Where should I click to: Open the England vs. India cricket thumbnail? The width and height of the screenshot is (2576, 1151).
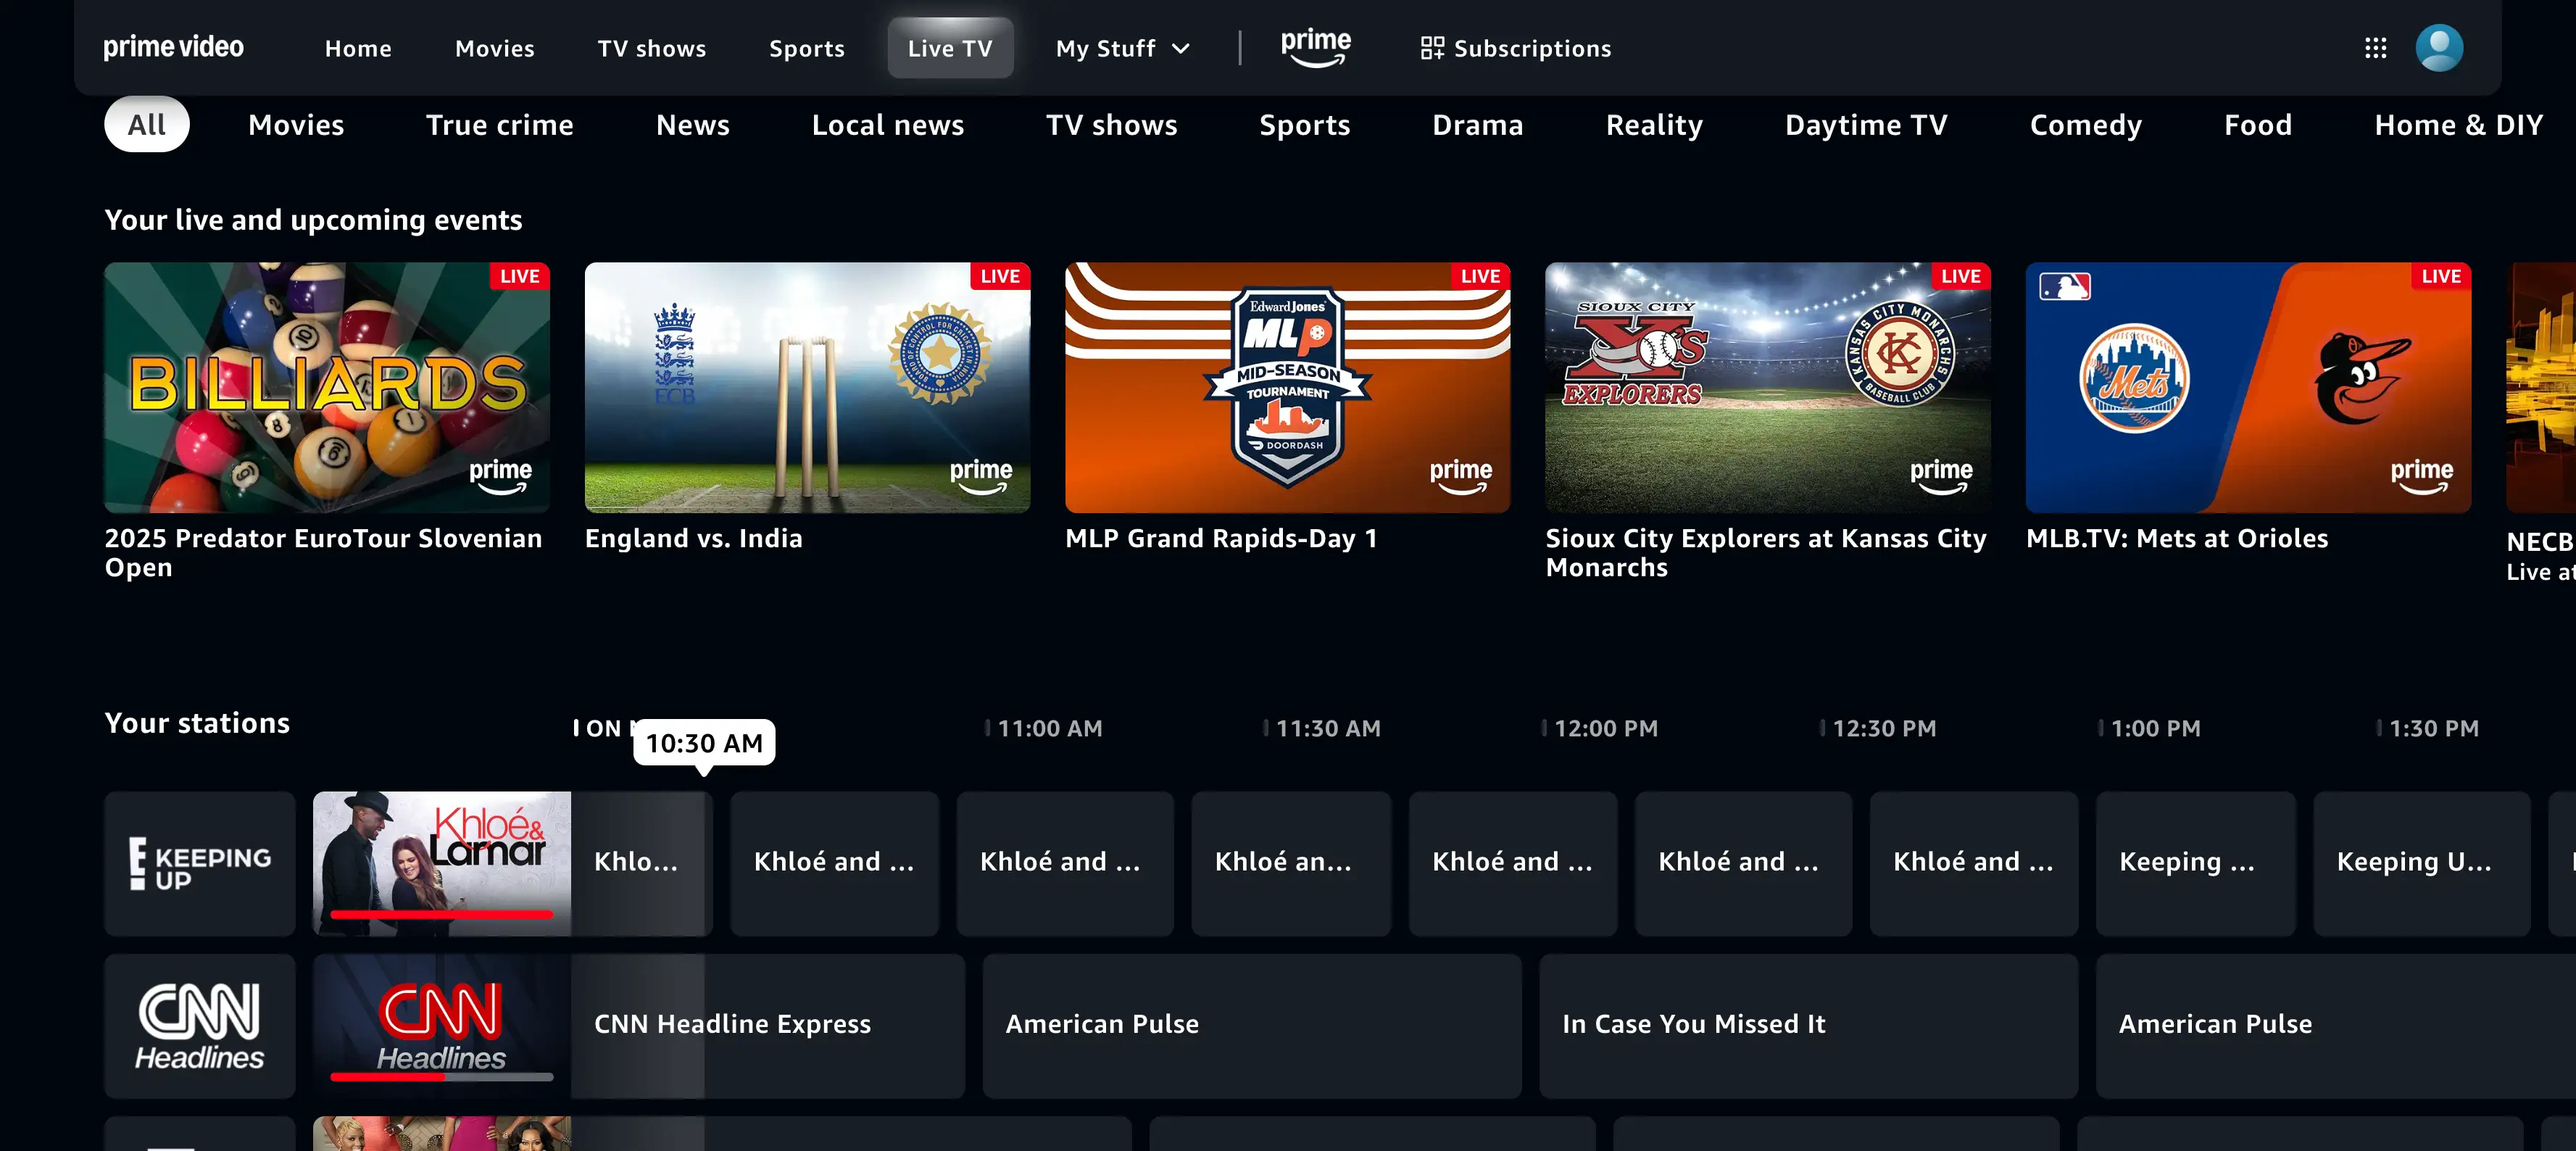pyautogui.click(x=807, y=388)
